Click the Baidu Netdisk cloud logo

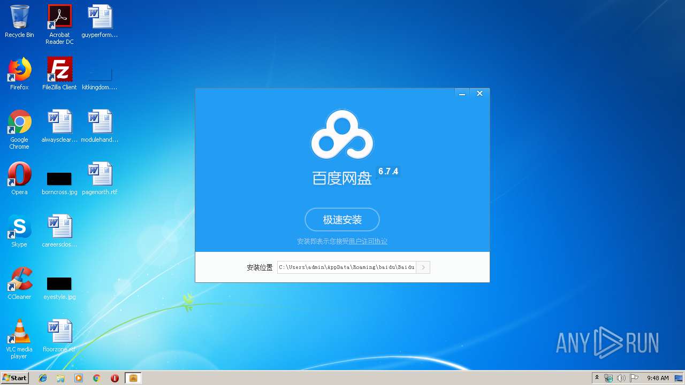pyautogui.click(x=342, y=134)
